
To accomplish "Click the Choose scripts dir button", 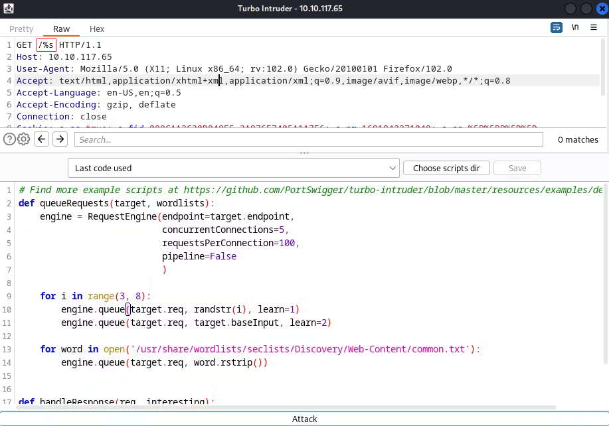I will point(446,168).
